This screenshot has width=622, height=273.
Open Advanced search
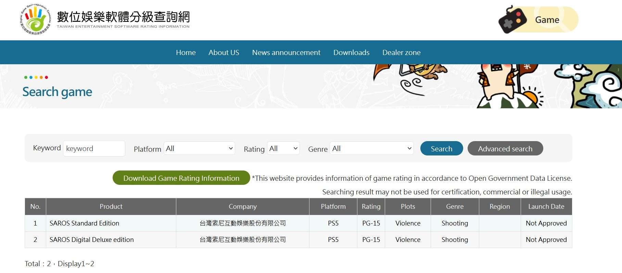click(505, 148)
